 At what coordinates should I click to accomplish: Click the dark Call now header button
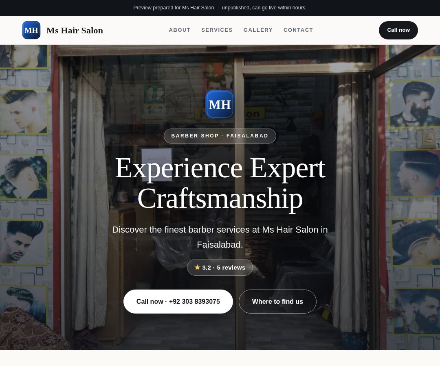[x=398, y=30]
